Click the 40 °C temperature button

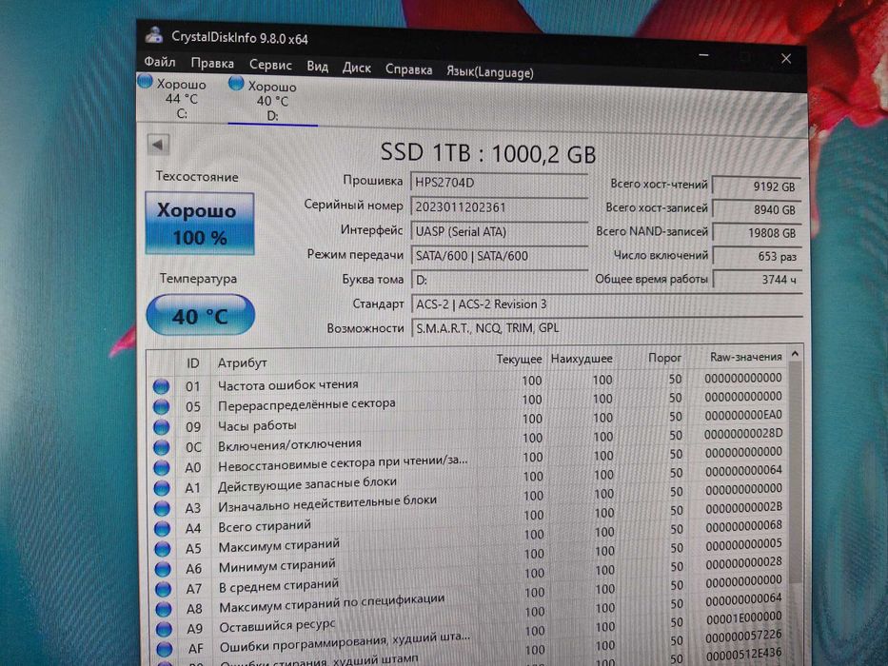pyautogui.click(x=201, y=315)
